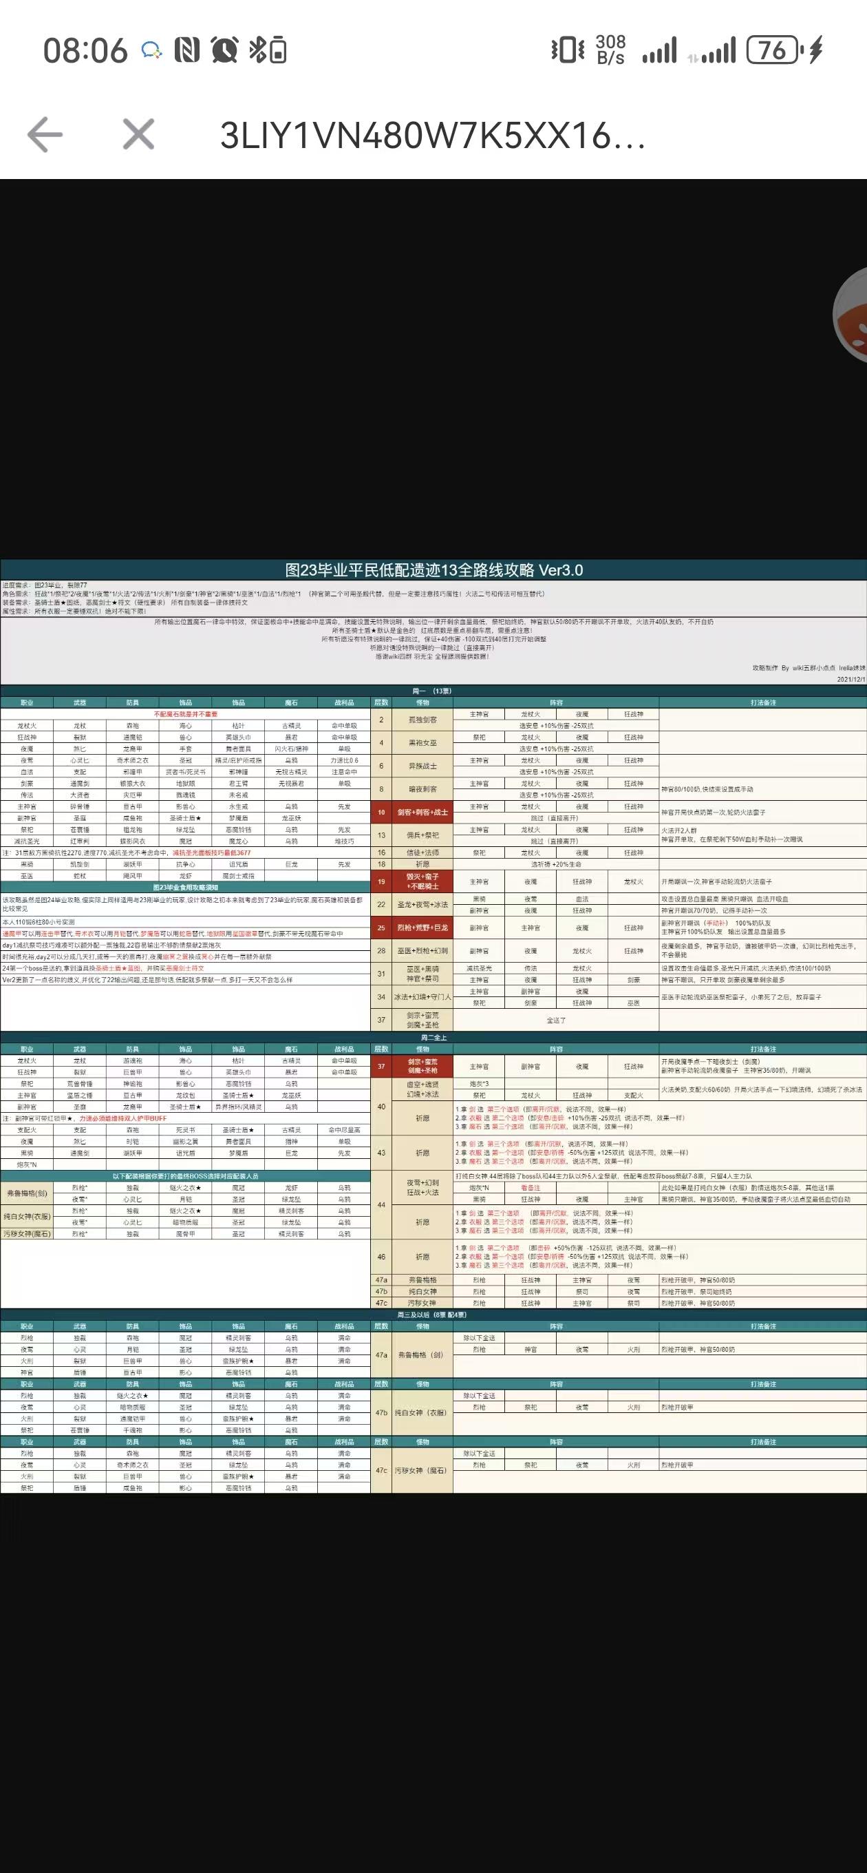Viewport: 867px width, 1873px height.
Task: Tap the 308 B/s network speed
Action: pos(611,50)
